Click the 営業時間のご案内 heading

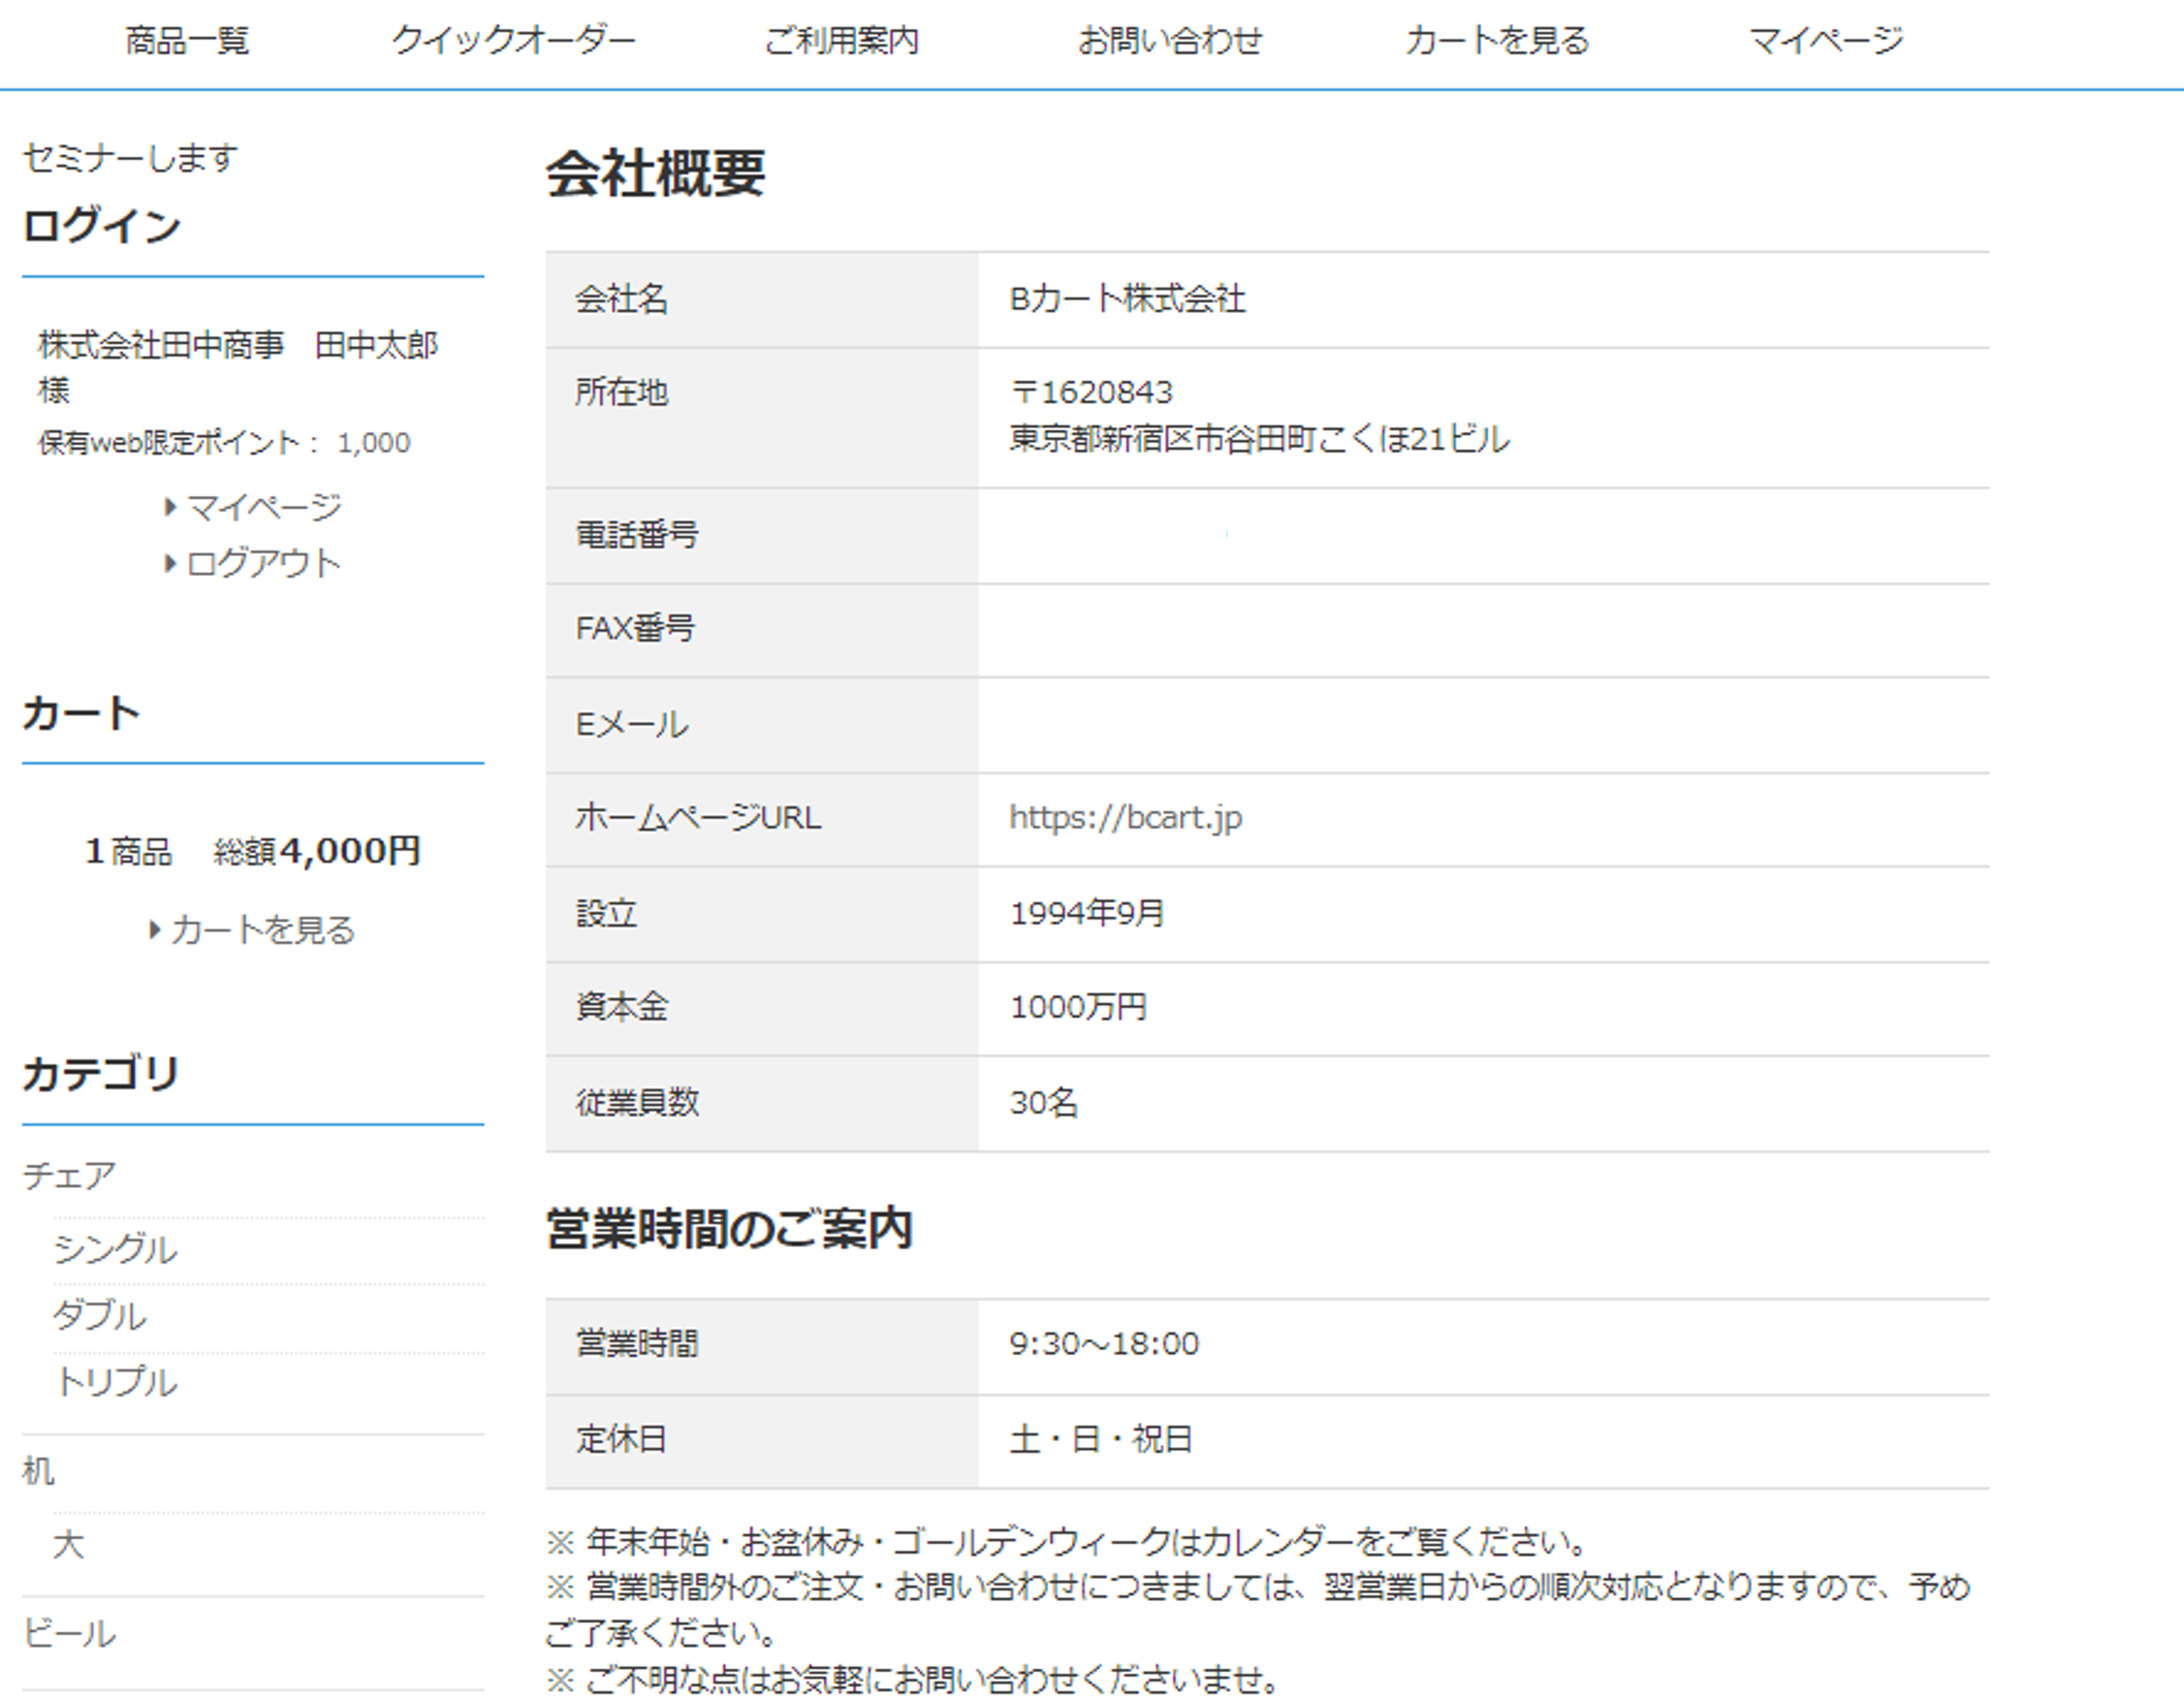pos(729,1230)
